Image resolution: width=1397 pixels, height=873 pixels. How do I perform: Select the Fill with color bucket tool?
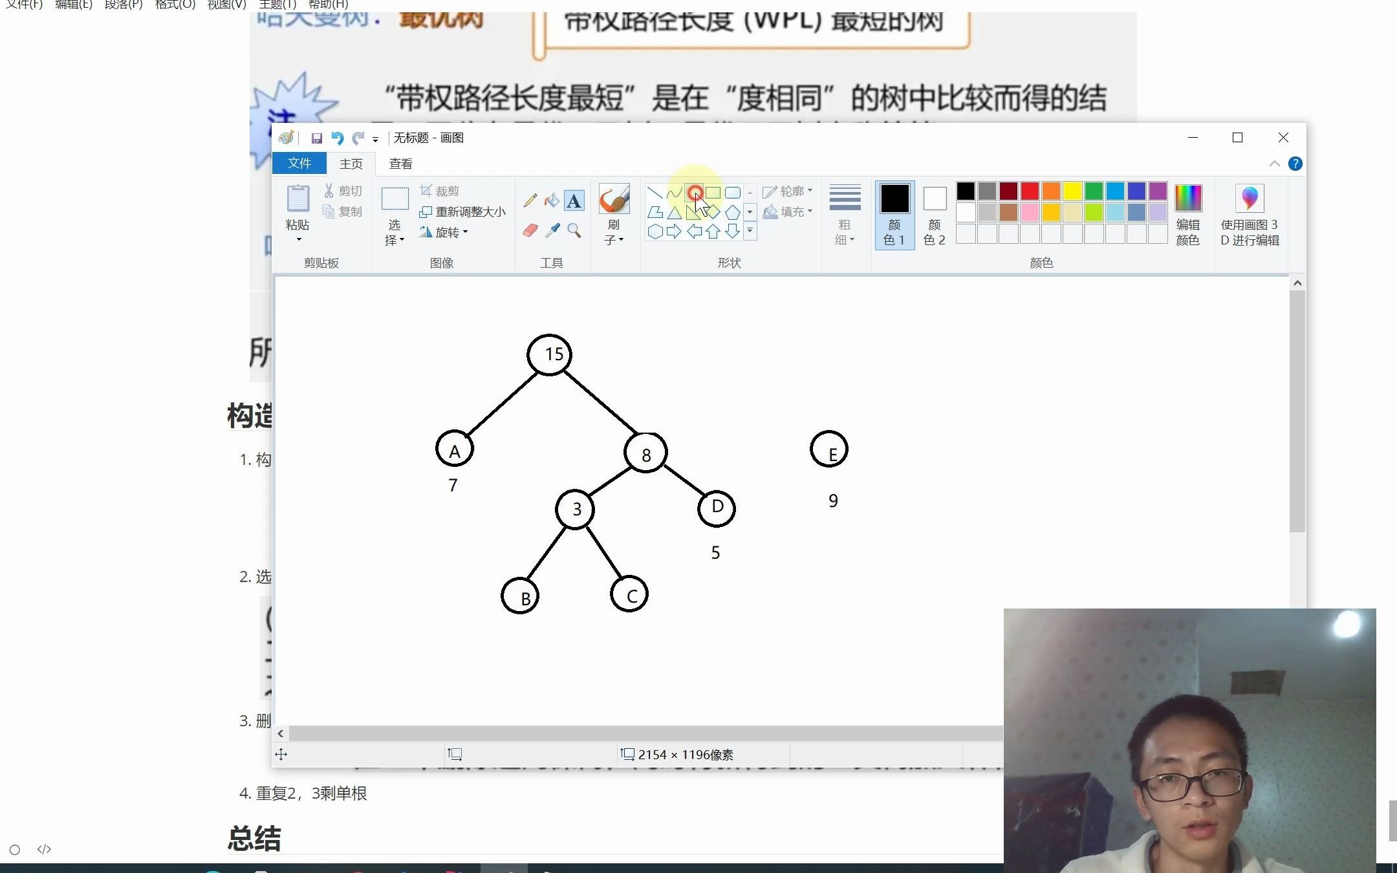[552, 200]
